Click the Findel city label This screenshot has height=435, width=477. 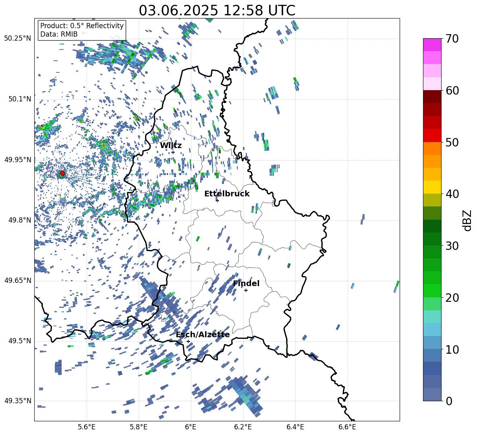246,283
